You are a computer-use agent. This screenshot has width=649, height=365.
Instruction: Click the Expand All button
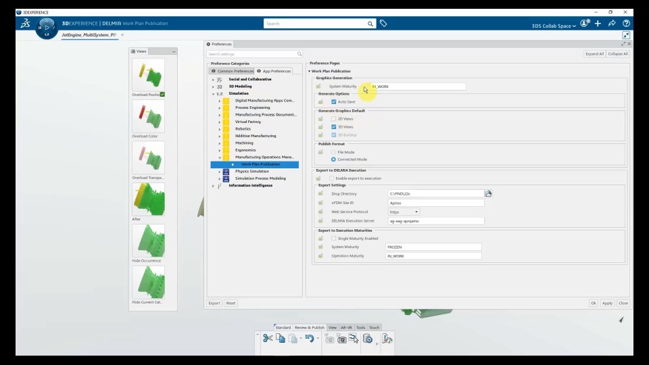point(594,54)
